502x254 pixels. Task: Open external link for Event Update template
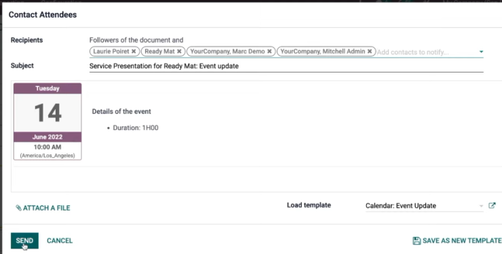pyautogui.click(x=492, y=205)
